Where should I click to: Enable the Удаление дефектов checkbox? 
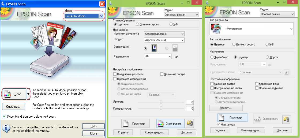tap(257, 88)
